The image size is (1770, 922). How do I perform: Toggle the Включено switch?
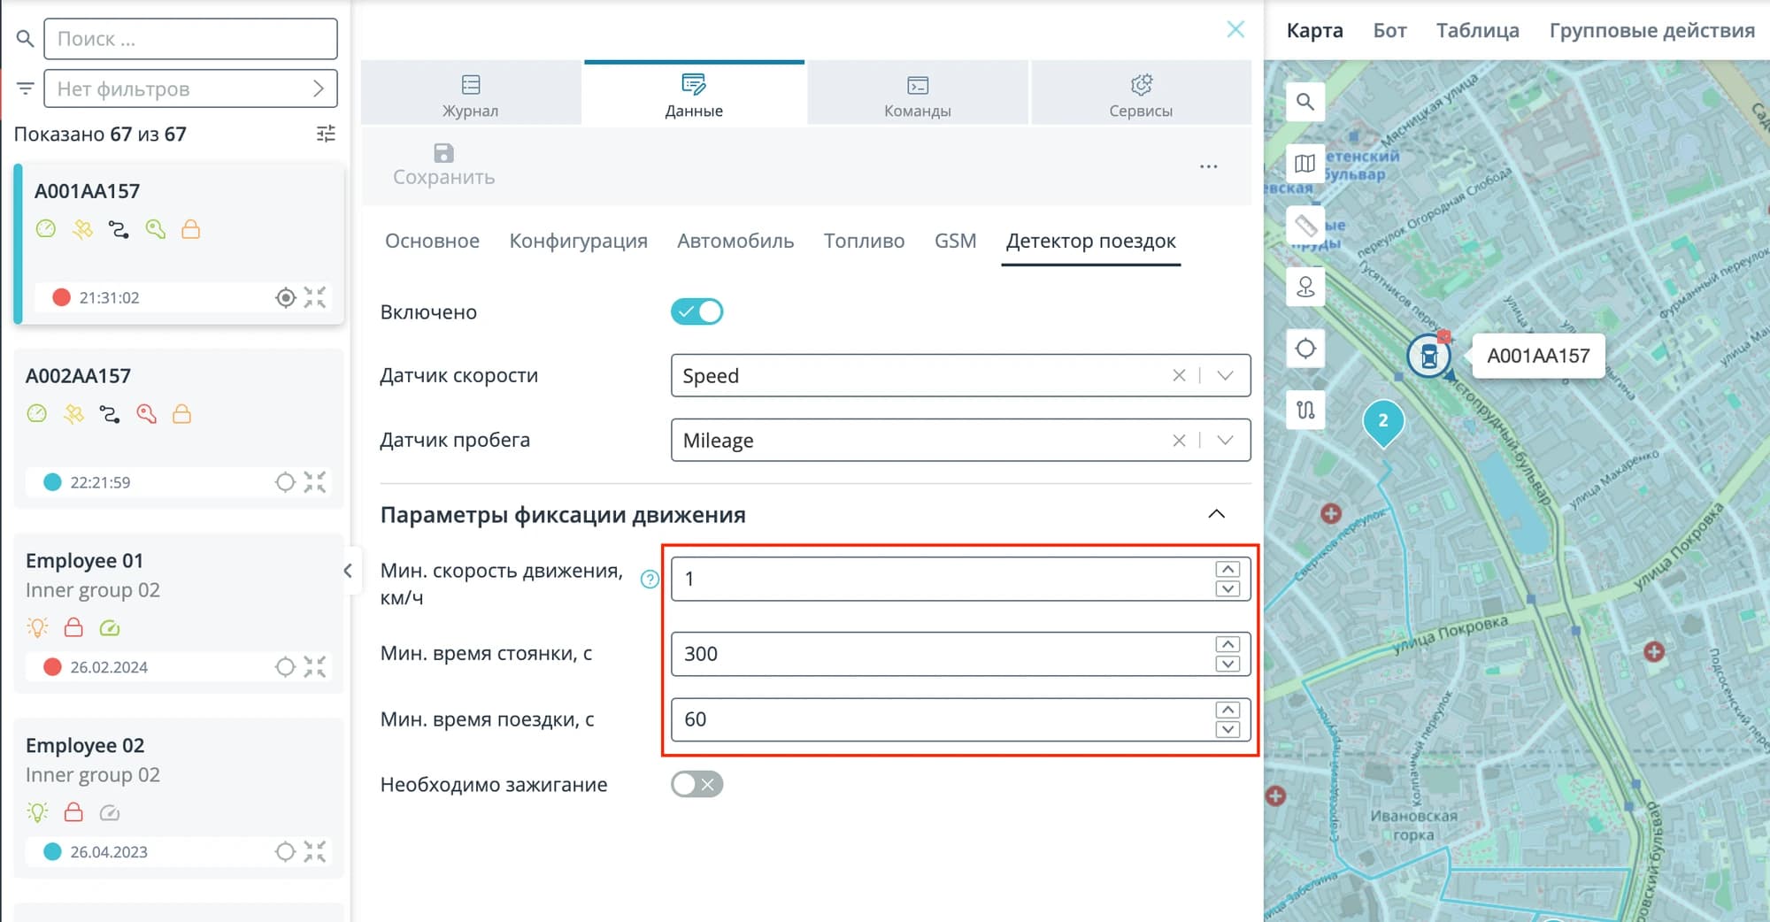696,311
